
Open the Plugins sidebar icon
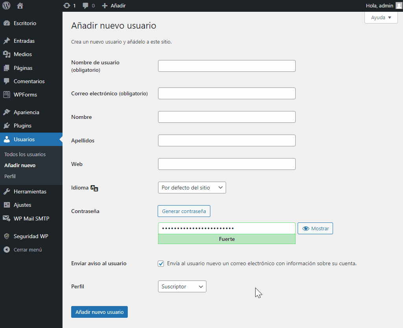click(x=7, y=126)
